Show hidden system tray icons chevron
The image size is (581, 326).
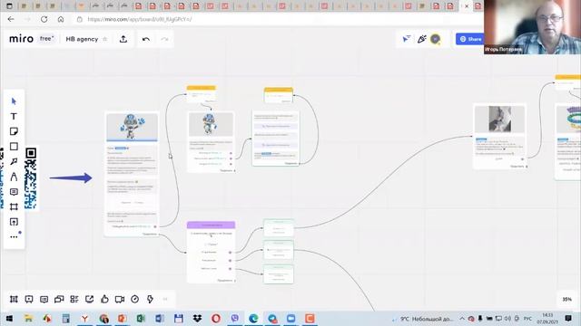coord(462,318)
